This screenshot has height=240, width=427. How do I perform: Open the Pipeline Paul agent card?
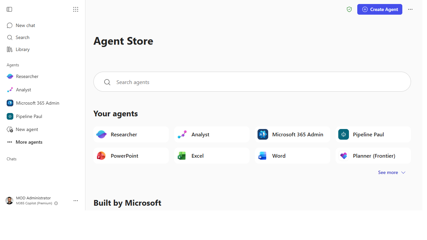pos(373,134)
